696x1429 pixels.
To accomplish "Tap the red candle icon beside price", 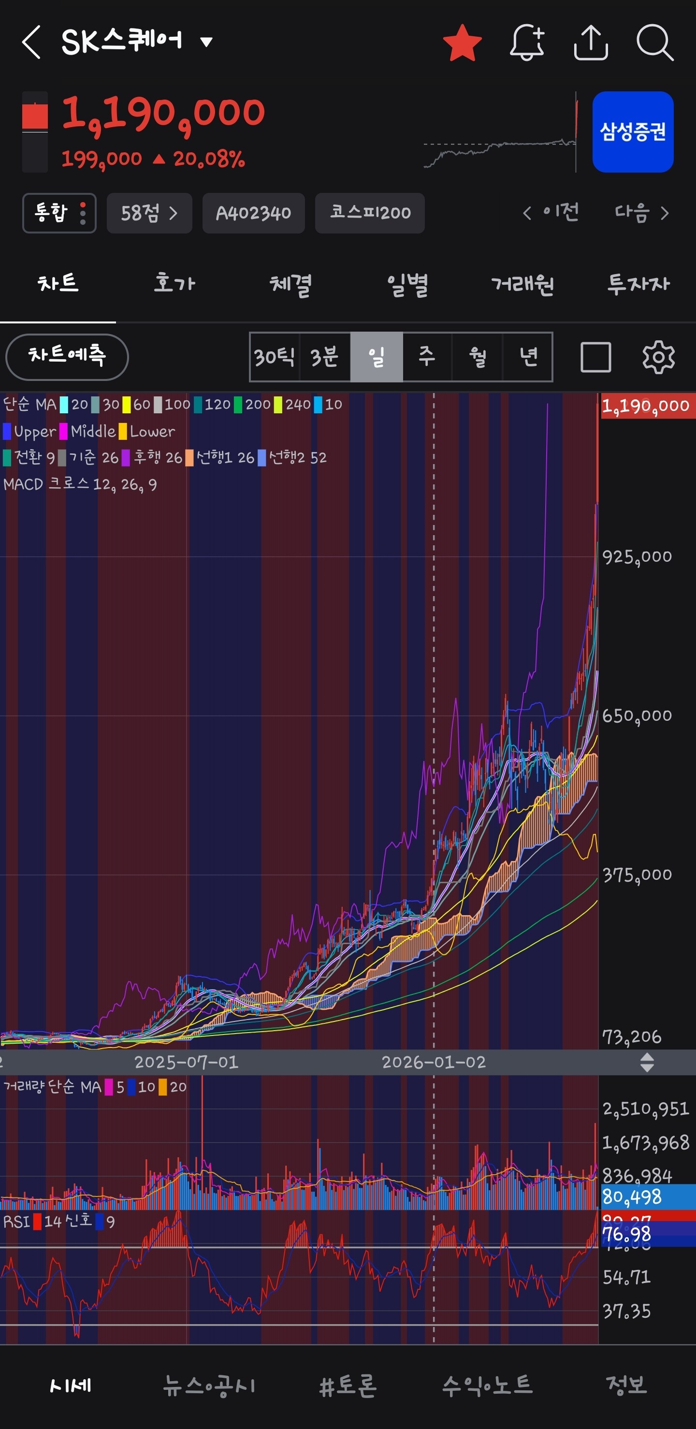I will point(35,132).
